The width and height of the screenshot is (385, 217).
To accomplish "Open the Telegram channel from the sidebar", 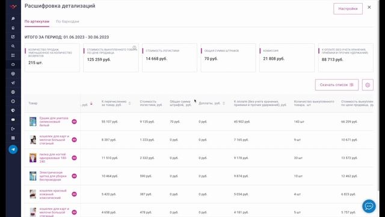I will (13, 149).
